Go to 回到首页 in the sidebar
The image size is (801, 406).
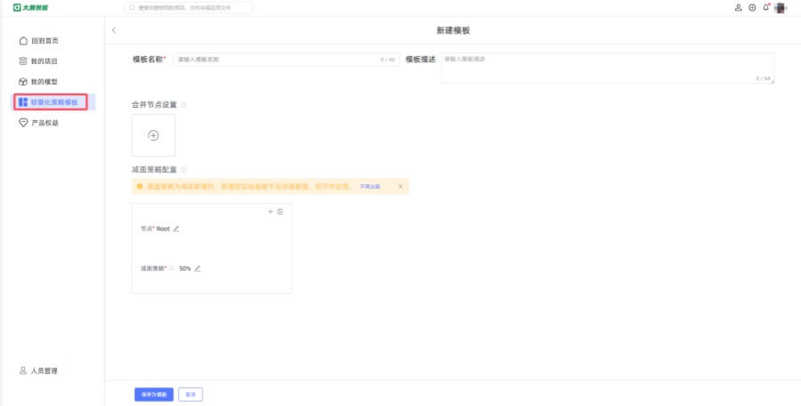click(x=39, y=40)
